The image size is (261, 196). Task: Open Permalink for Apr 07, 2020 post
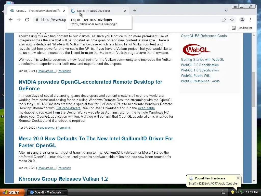(64, 128)
